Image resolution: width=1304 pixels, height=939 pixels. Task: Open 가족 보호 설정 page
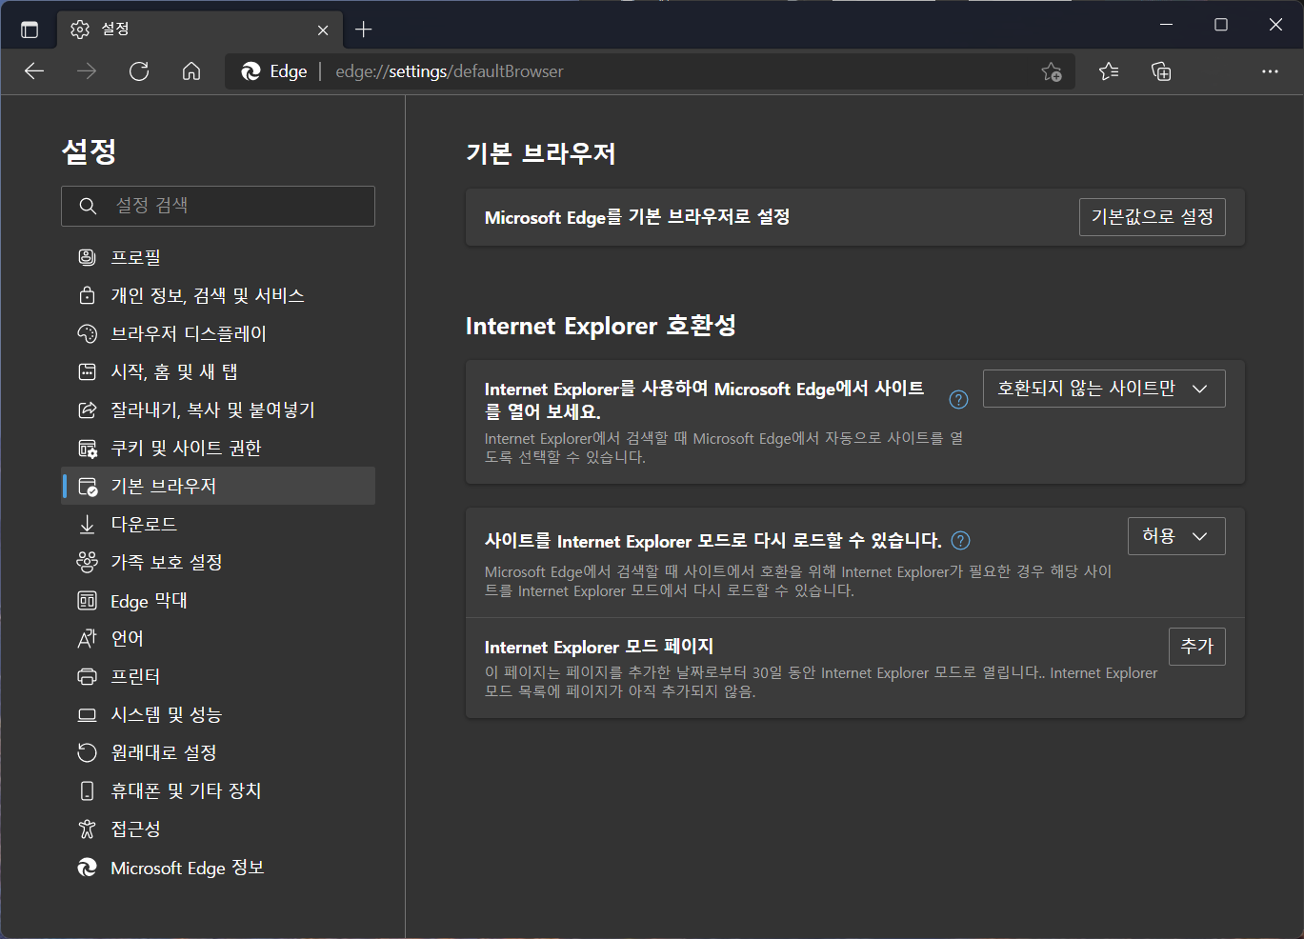[x=218, y=562]
